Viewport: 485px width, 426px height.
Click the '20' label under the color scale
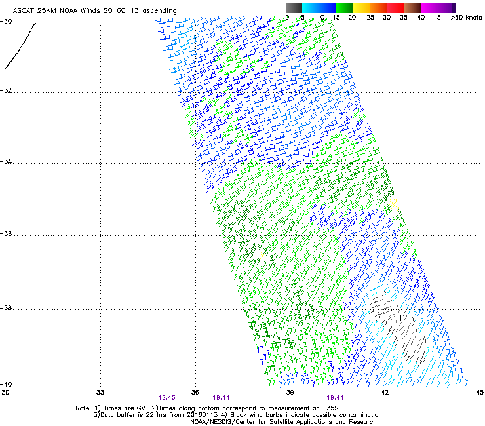pos(352,18)
